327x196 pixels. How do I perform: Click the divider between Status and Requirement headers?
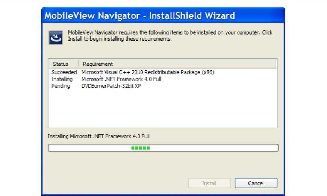coord(79,64)
